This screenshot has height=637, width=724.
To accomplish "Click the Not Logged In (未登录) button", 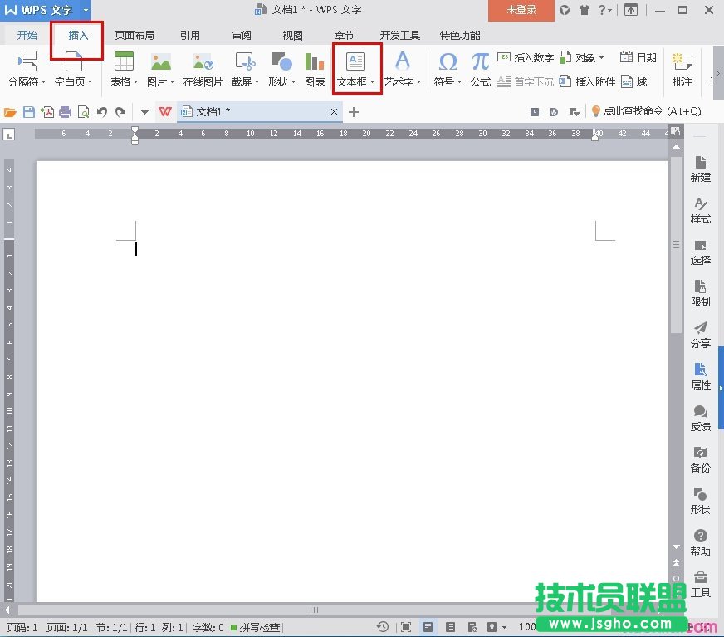I will click(x=521, y=10).
